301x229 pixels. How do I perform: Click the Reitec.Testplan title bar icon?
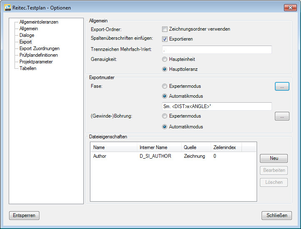pos(7,8)
